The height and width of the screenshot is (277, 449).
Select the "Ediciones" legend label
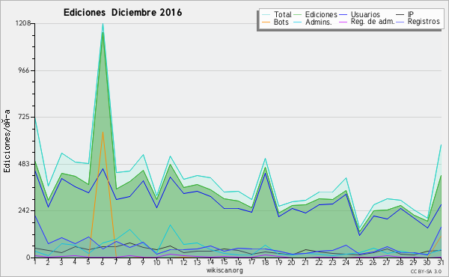[x=321, y=14]
